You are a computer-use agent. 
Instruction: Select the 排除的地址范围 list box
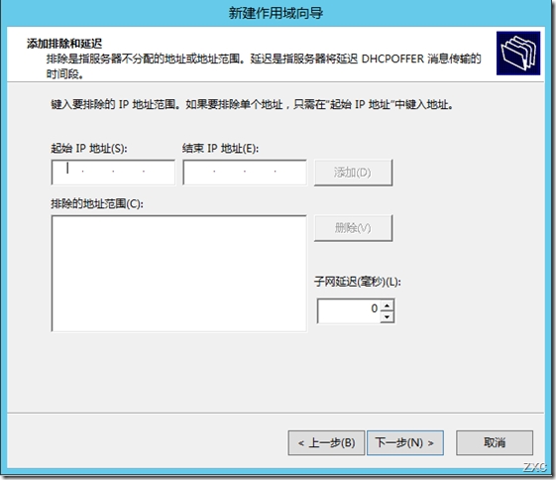click(x=179, y=273)
